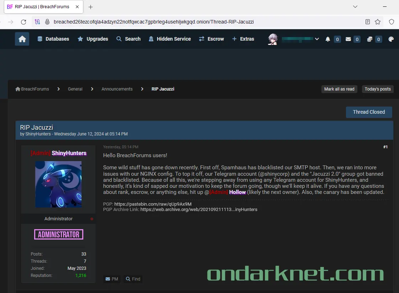399x293 pixels.
Task: Open the theme palette icon
Action: tap(390, 39)
